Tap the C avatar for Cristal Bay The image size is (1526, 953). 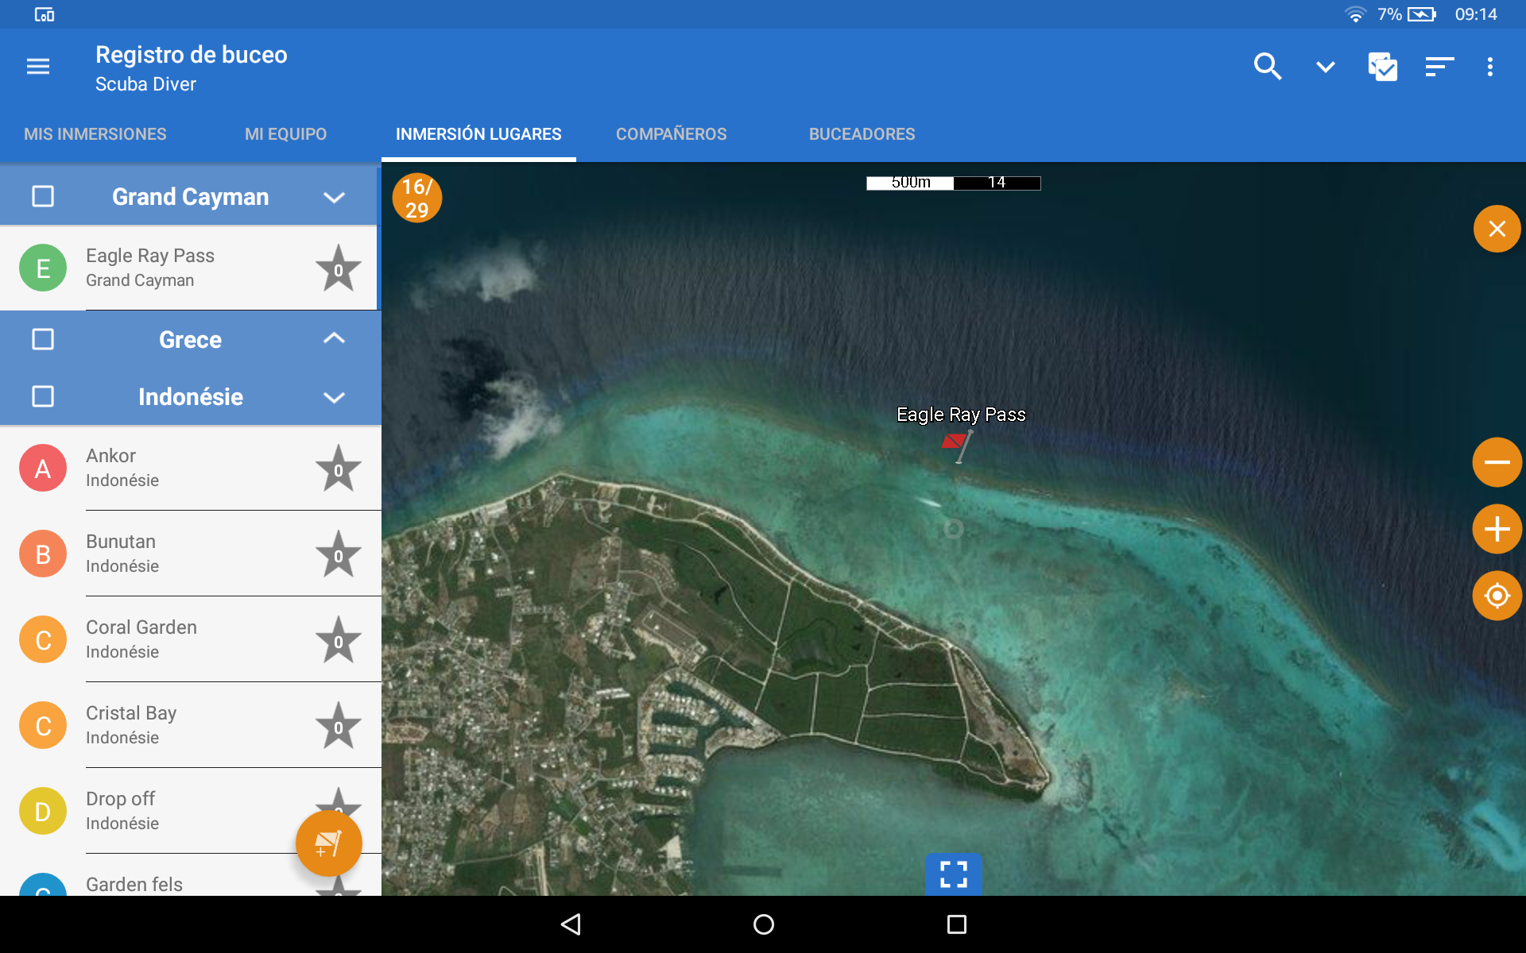[43, 725]
